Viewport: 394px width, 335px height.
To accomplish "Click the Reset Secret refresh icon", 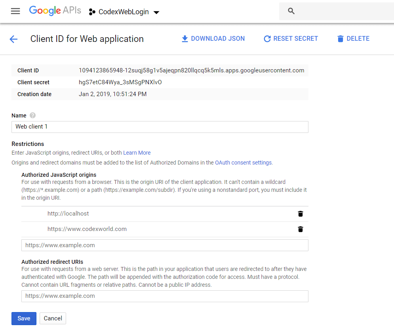I will (268, 38).
